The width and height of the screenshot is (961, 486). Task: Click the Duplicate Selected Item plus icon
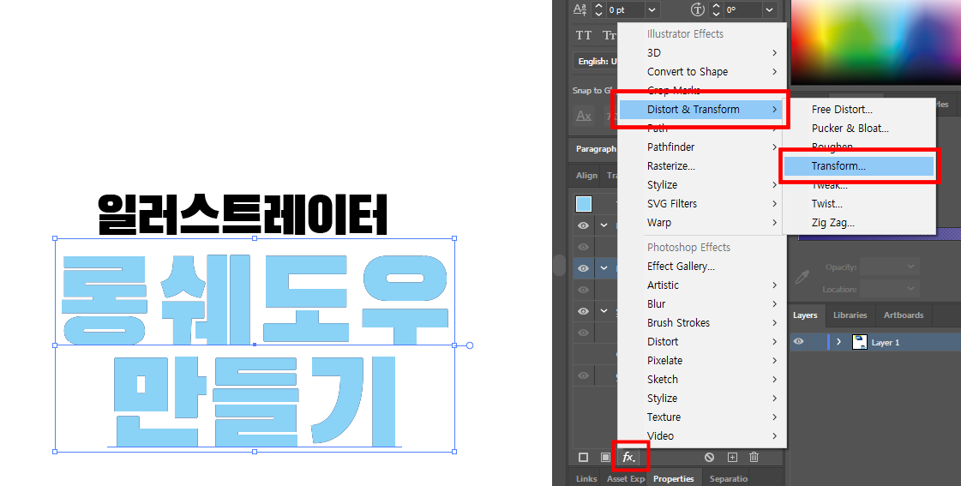(x=732, y=457)
